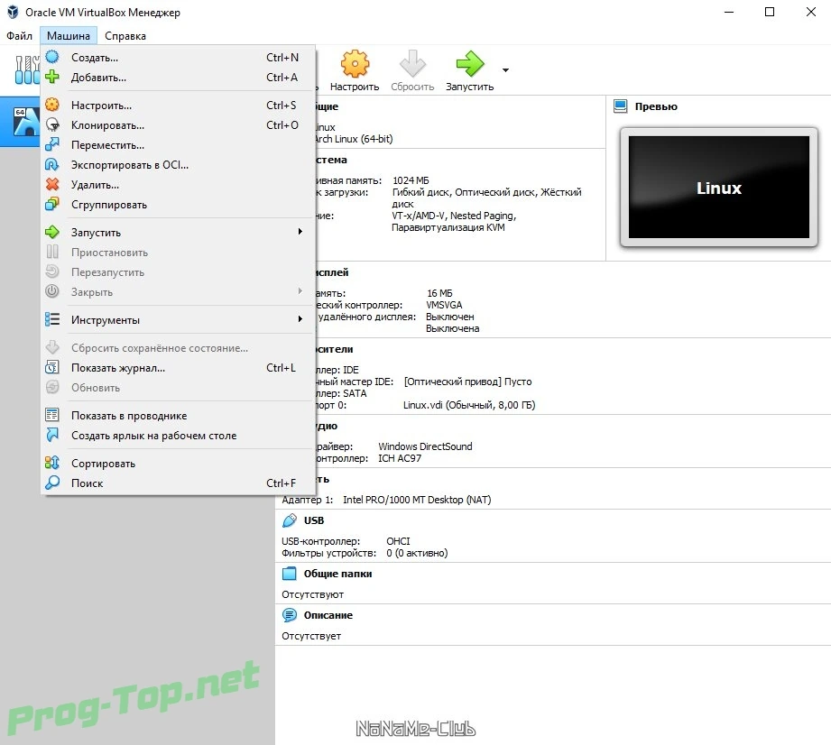831x745 pixels.
Task: Click the VirtualBox title bar logo
Action: point(13,12)
